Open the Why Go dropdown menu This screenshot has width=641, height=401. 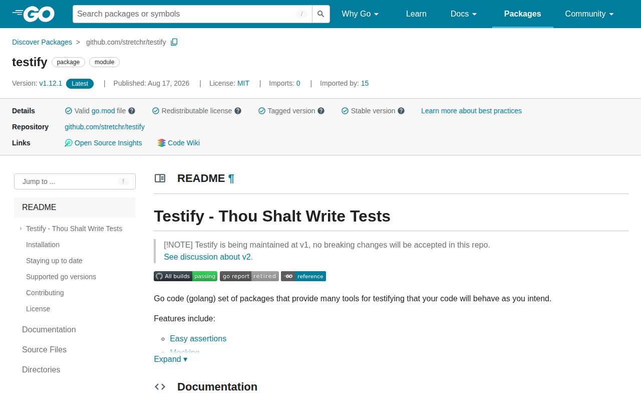360,14
